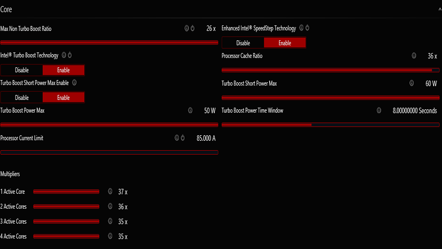Click Enable under Intel Turbo Boost Technology
This screenshot has height=249, width=442.
64,70
